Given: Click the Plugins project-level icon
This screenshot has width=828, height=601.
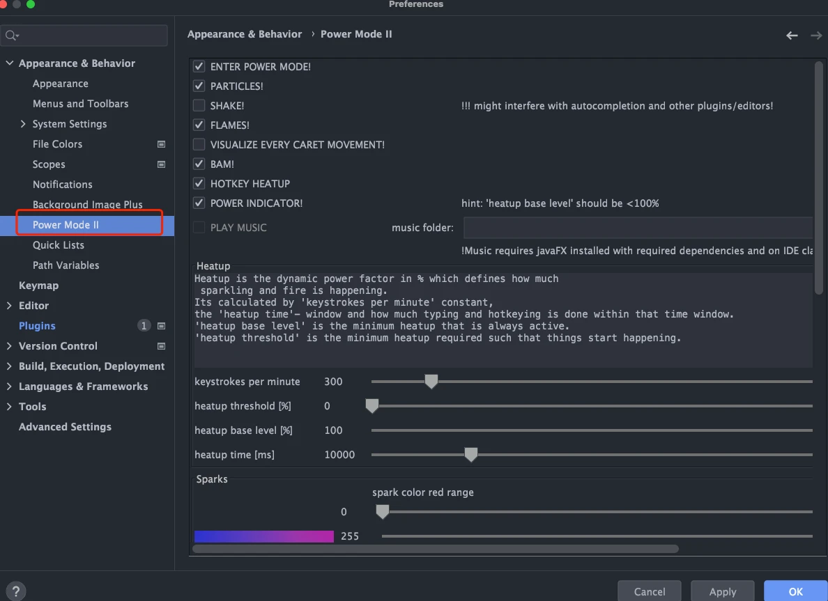Looking at the screenshot, I should (162, 326).
